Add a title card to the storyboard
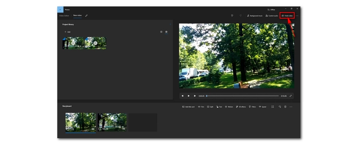358x145 pixels. click(188, 107)
